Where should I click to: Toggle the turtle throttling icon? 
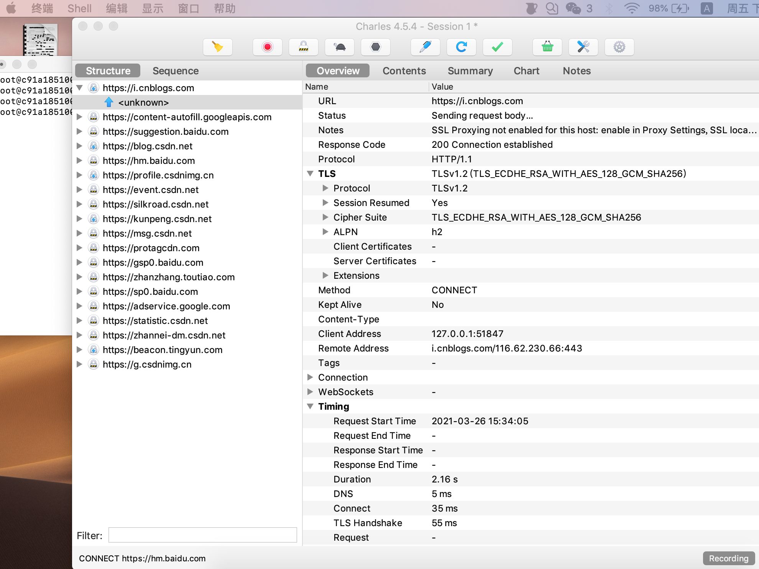[339, 47]
